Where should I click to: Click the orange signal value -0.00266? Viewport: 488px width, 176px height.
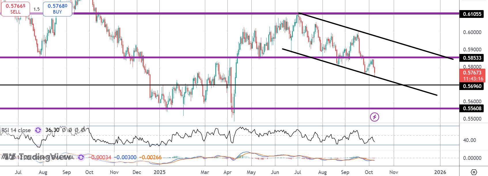[x=150, y=158]
